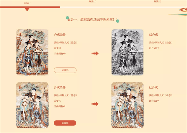This screenshot has width=187, height=133.
Task: Click the red arrow in card A row
Action: point(95,53)
